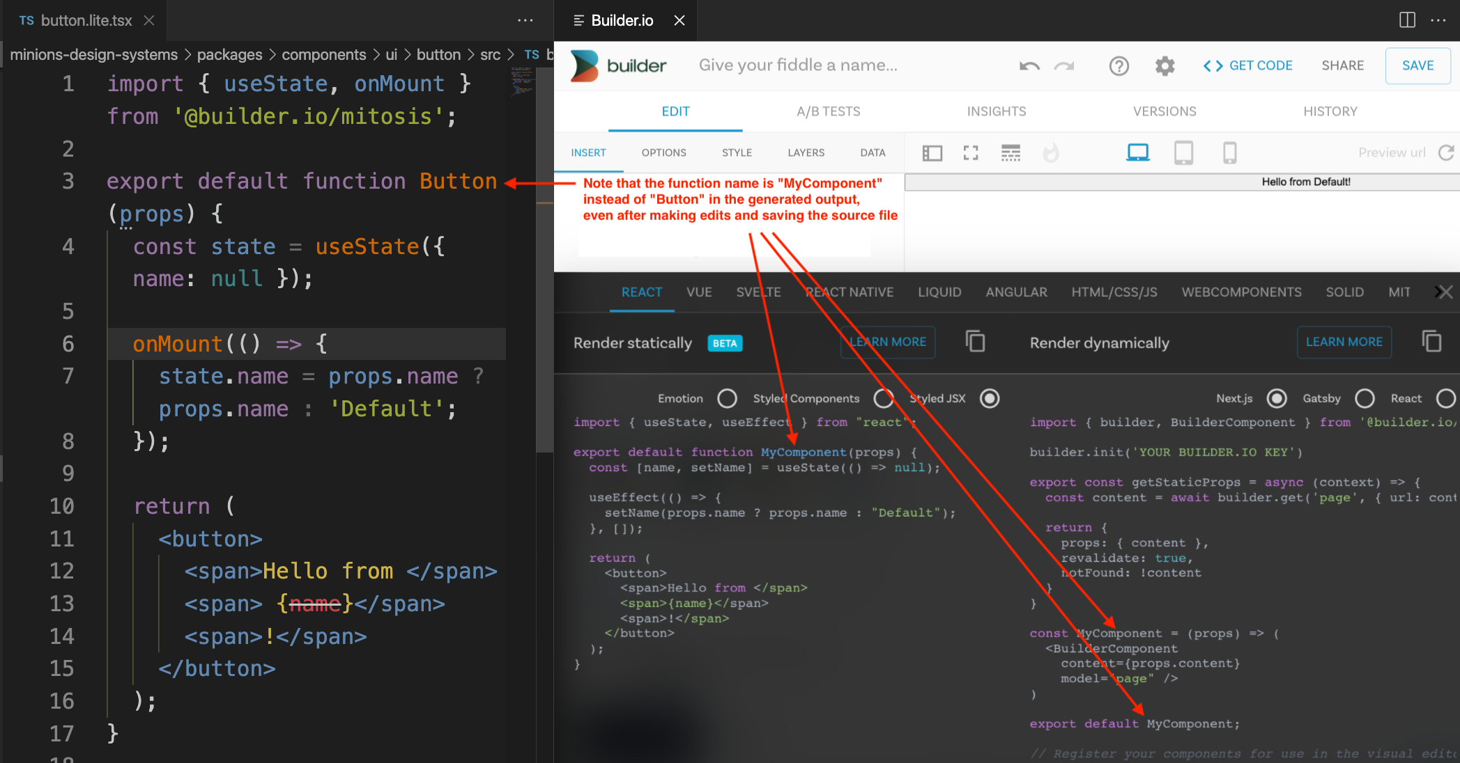
Task: Open the editor more-actions ellipsis menu
Action: [525, 20]
